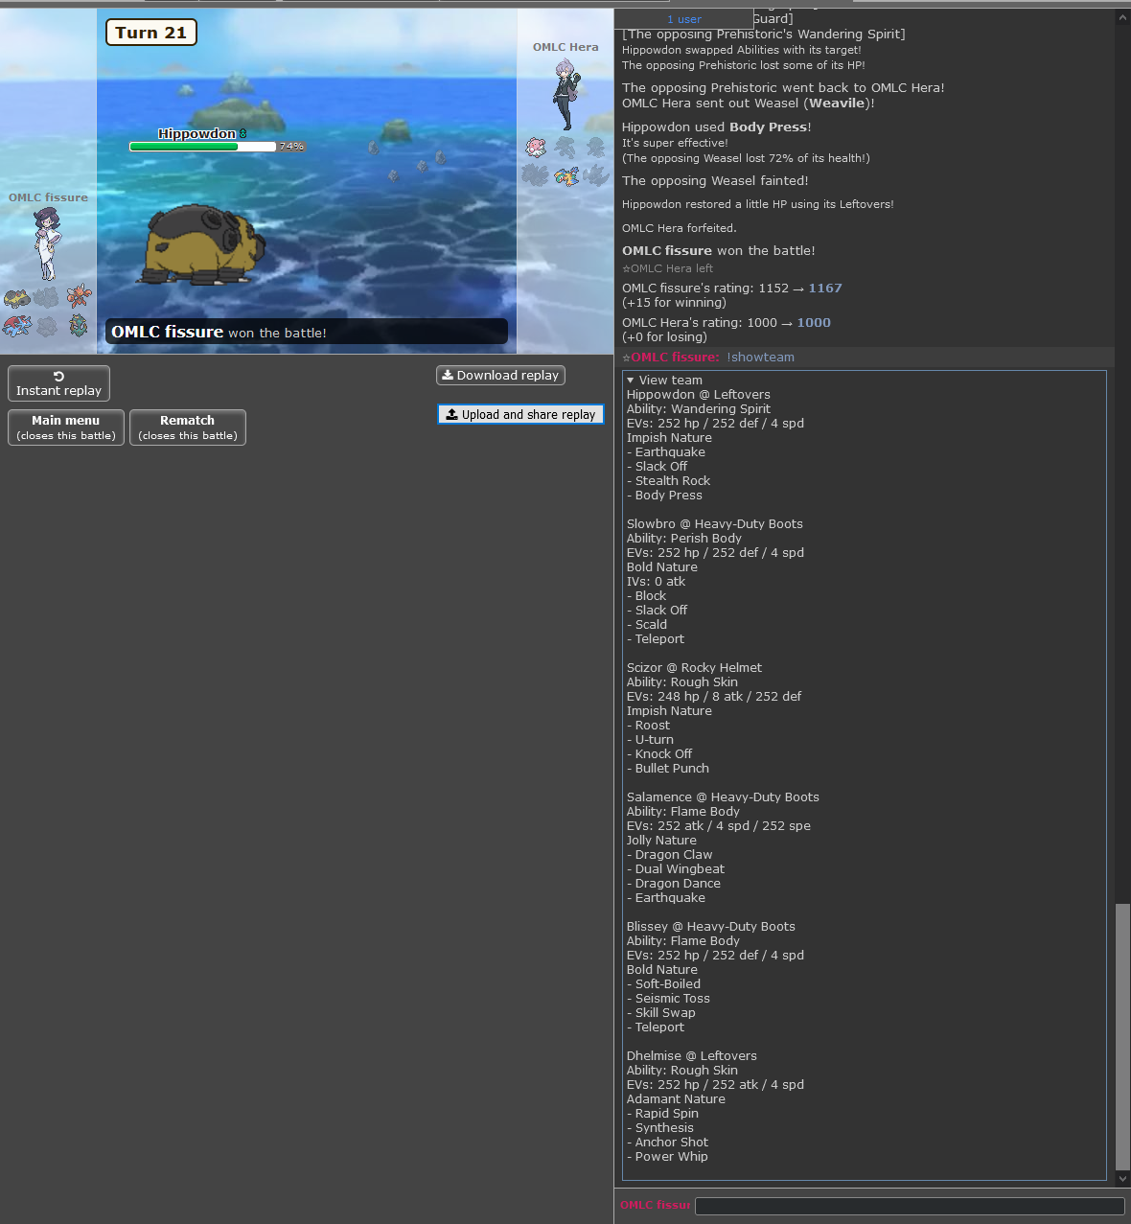Click OMLC Hera's trainer sprite

click(565, 94)
